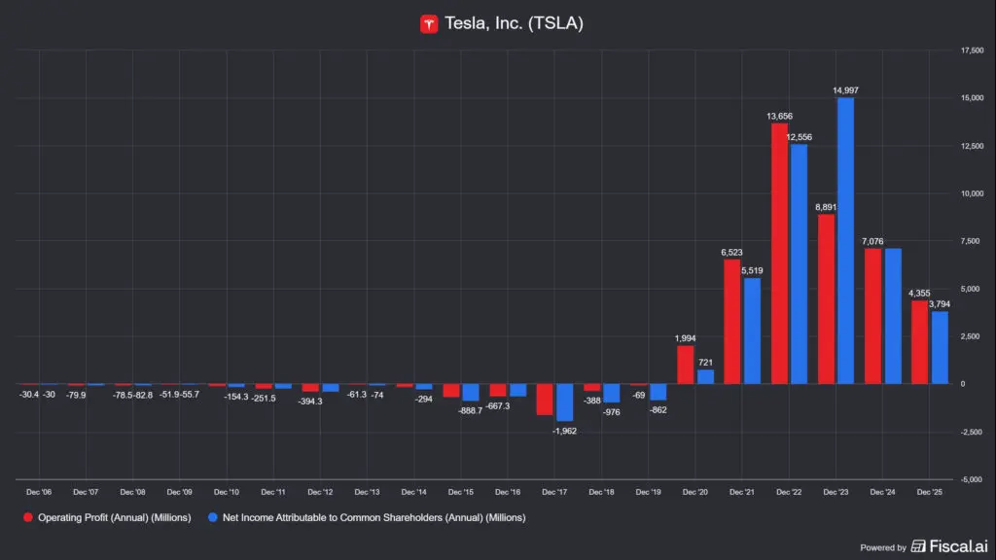This screenshot has width=996, height=560.
Task: Click the Dec '14 axis label
Action: [x=413, y=492]
